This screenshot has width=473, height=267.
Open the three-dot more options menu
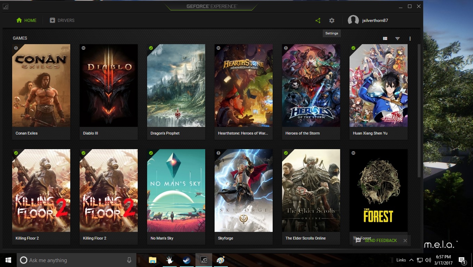tap(410, 39)
